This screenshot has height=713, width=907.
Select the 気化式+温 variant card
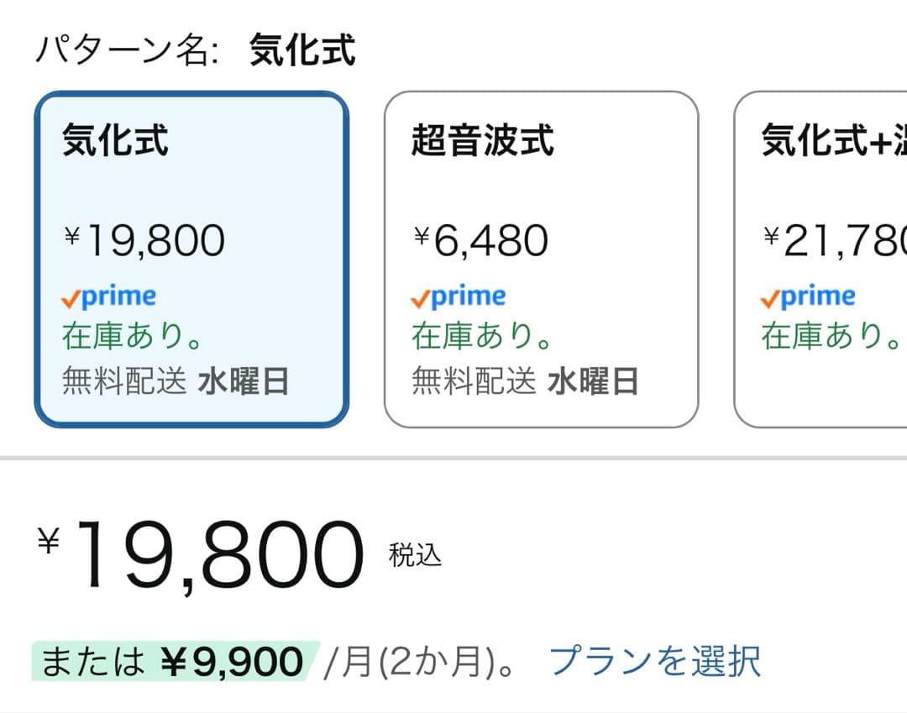click(x=820, y=256)
